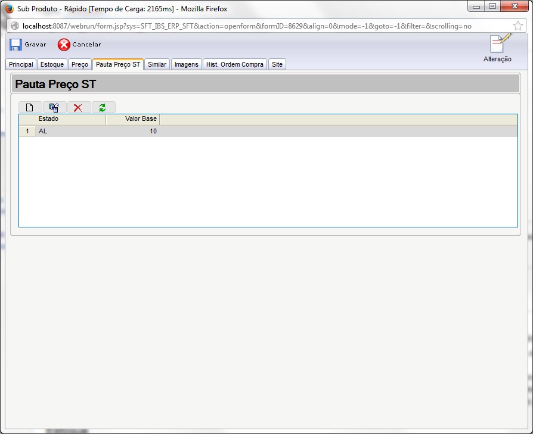Select the Valor Base cell showing 10
533x434 pixels.
click(x=133, y=132)
